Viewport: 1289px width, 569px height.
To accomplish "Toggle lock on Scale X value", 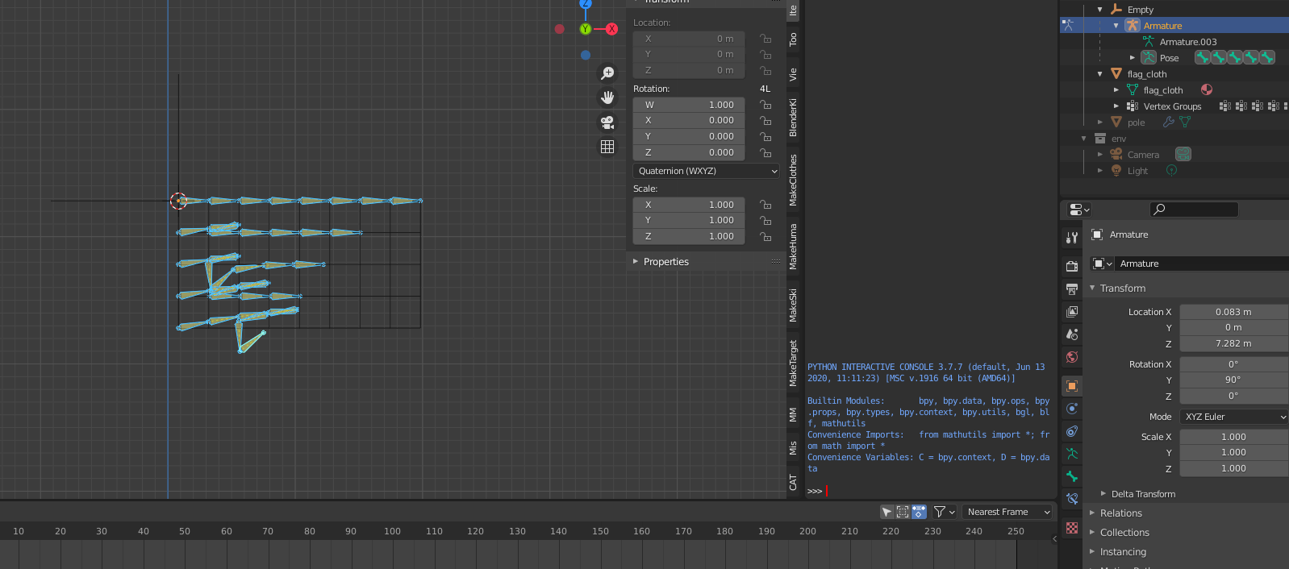I will 765,205.
